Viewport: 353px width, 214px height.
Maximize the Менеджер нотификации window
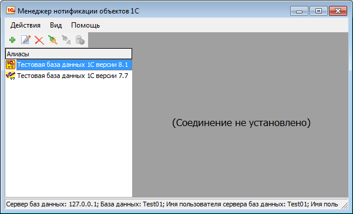(x=318, y=11)
